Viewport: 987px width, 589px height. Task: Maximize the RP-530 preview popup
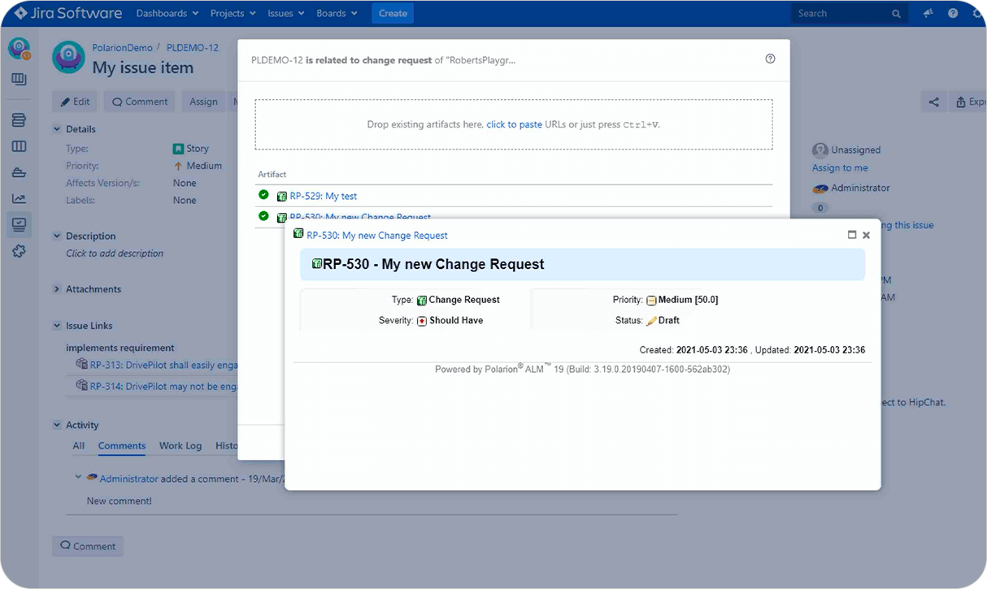pos(852,235)
